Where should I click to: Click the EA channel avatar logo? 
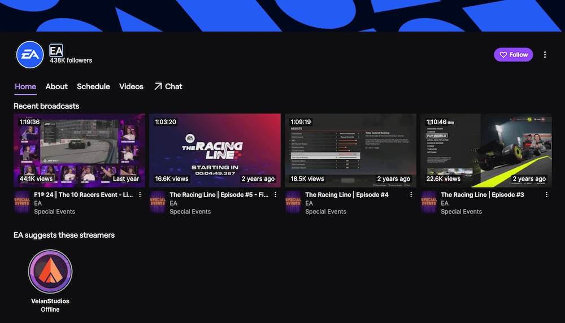pyautogui.click(x=30, y=55)
